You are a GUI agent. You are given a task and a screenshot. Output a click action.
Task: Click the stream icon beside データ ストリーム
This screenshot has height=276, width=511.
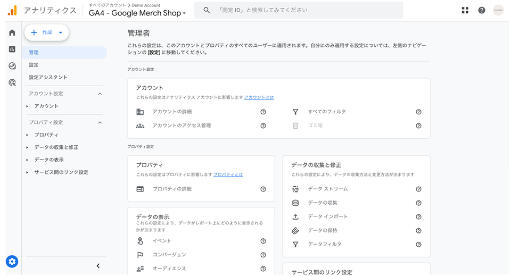295,189
